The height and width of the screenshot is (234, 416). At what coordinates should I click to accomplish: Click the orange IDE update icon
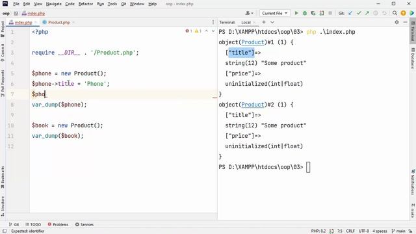pyautogui.click(x=403, y=13)
